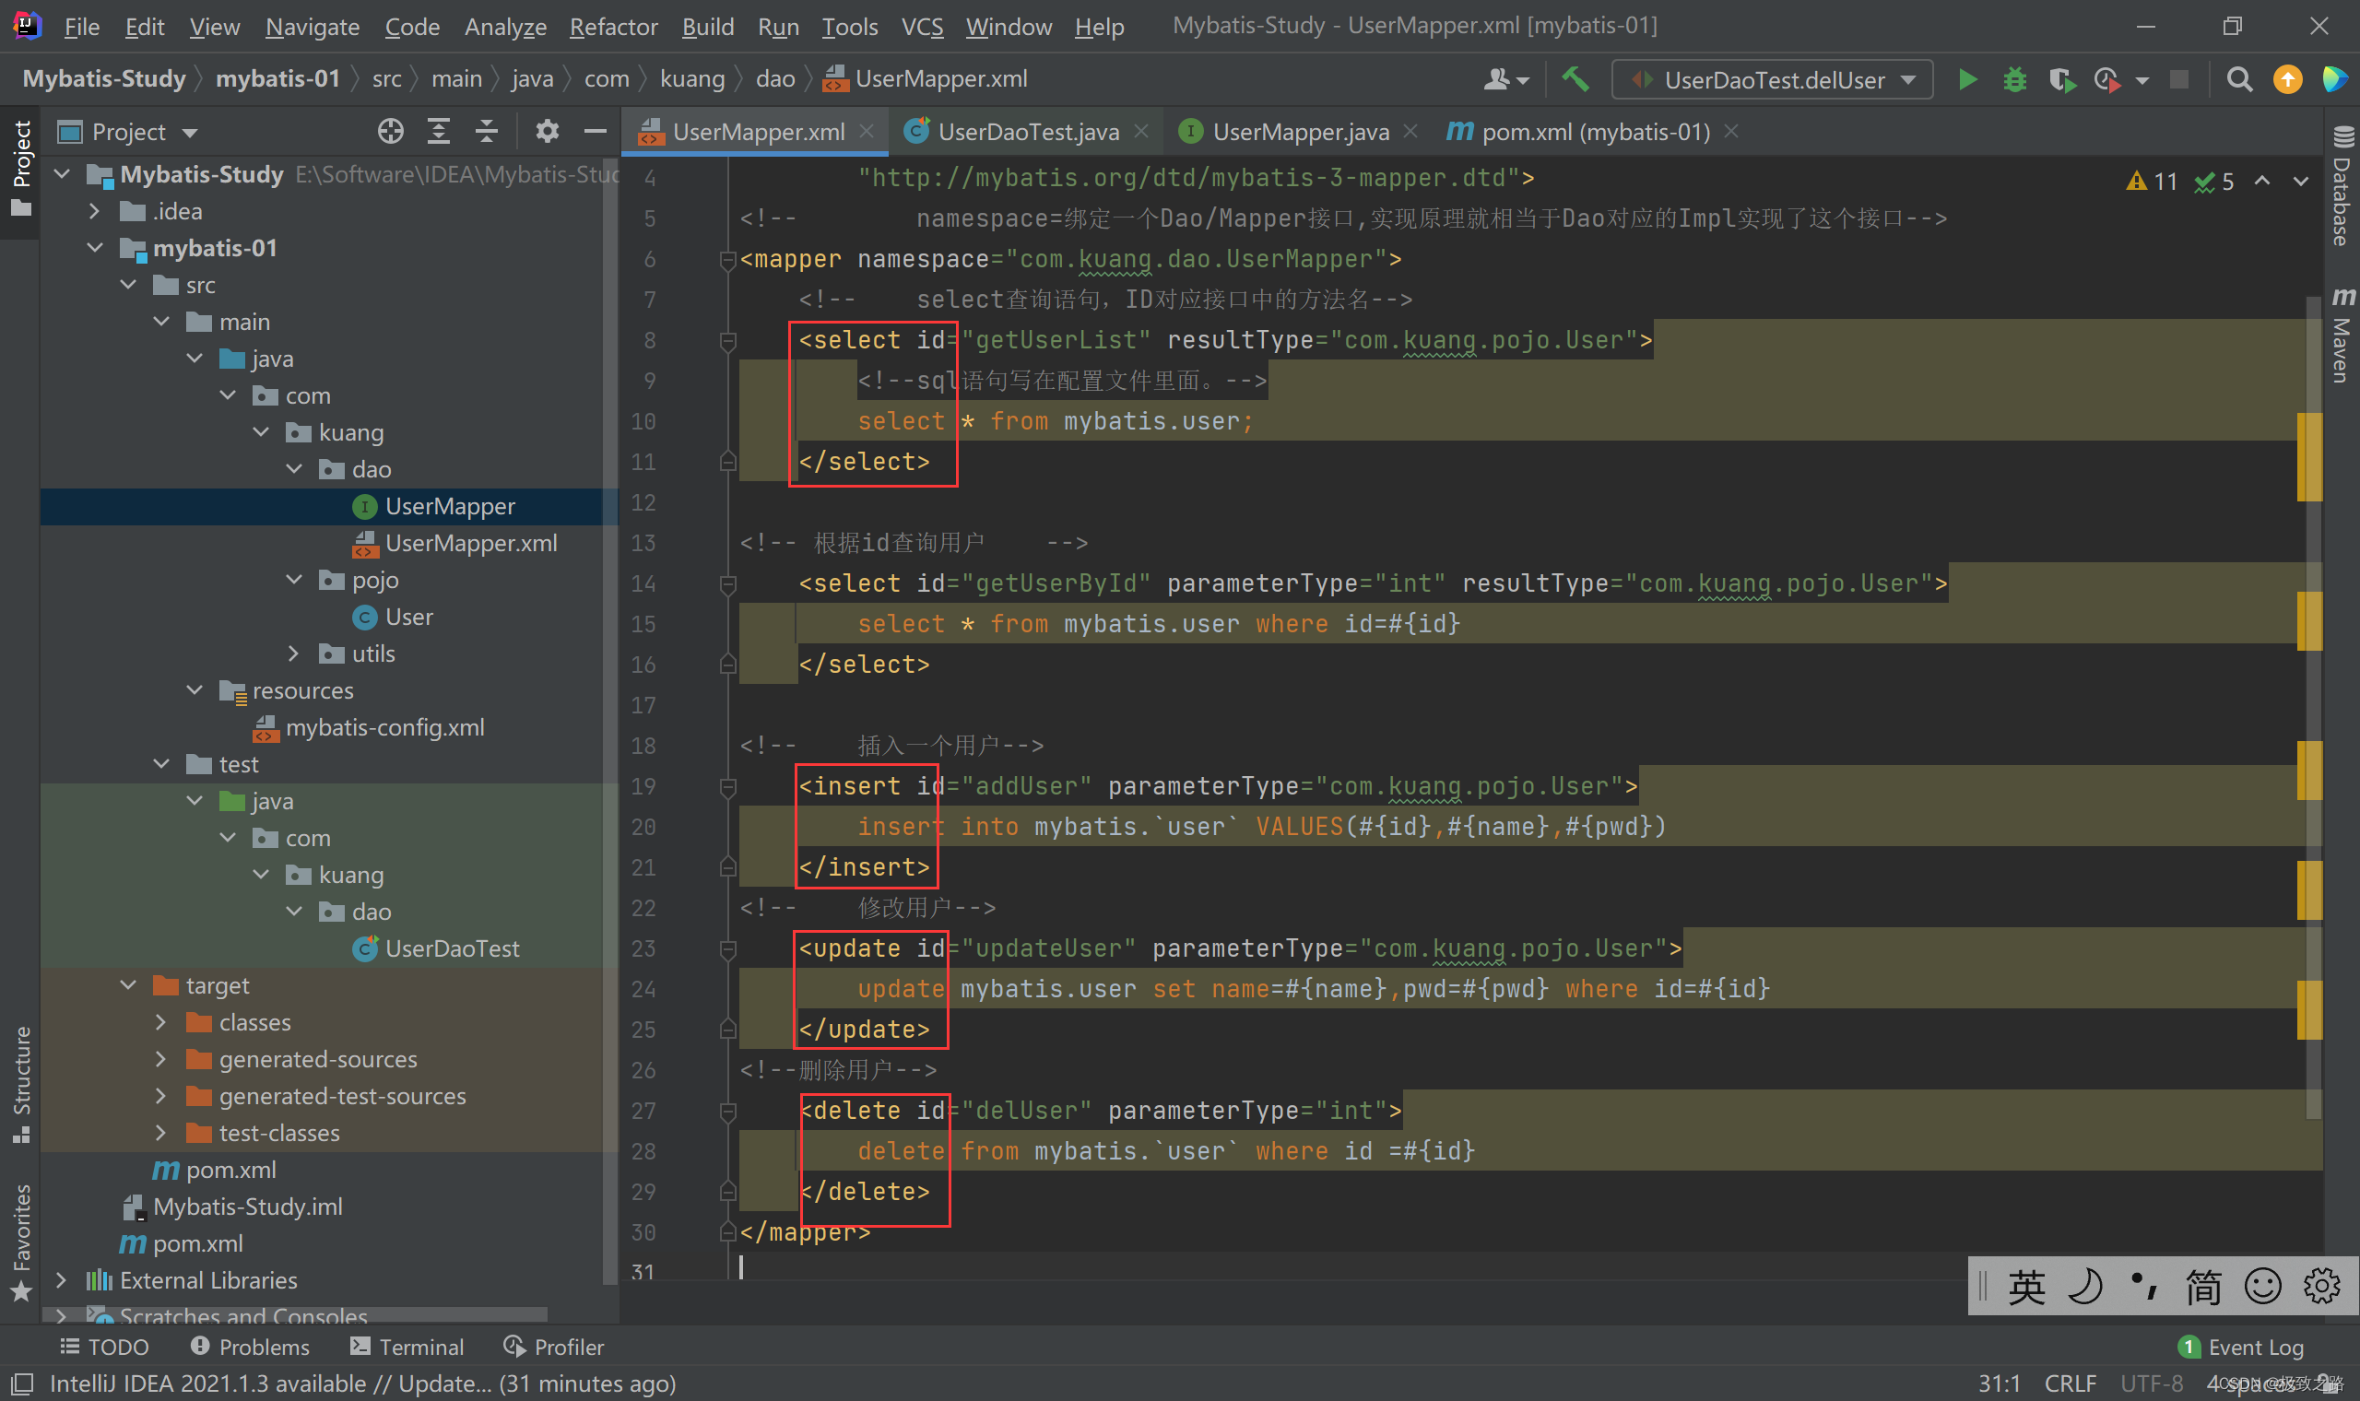Toggle IME simplified Chinese button
The width and height of the screenshot is (2360, 1401).
click(2203, 1286)
